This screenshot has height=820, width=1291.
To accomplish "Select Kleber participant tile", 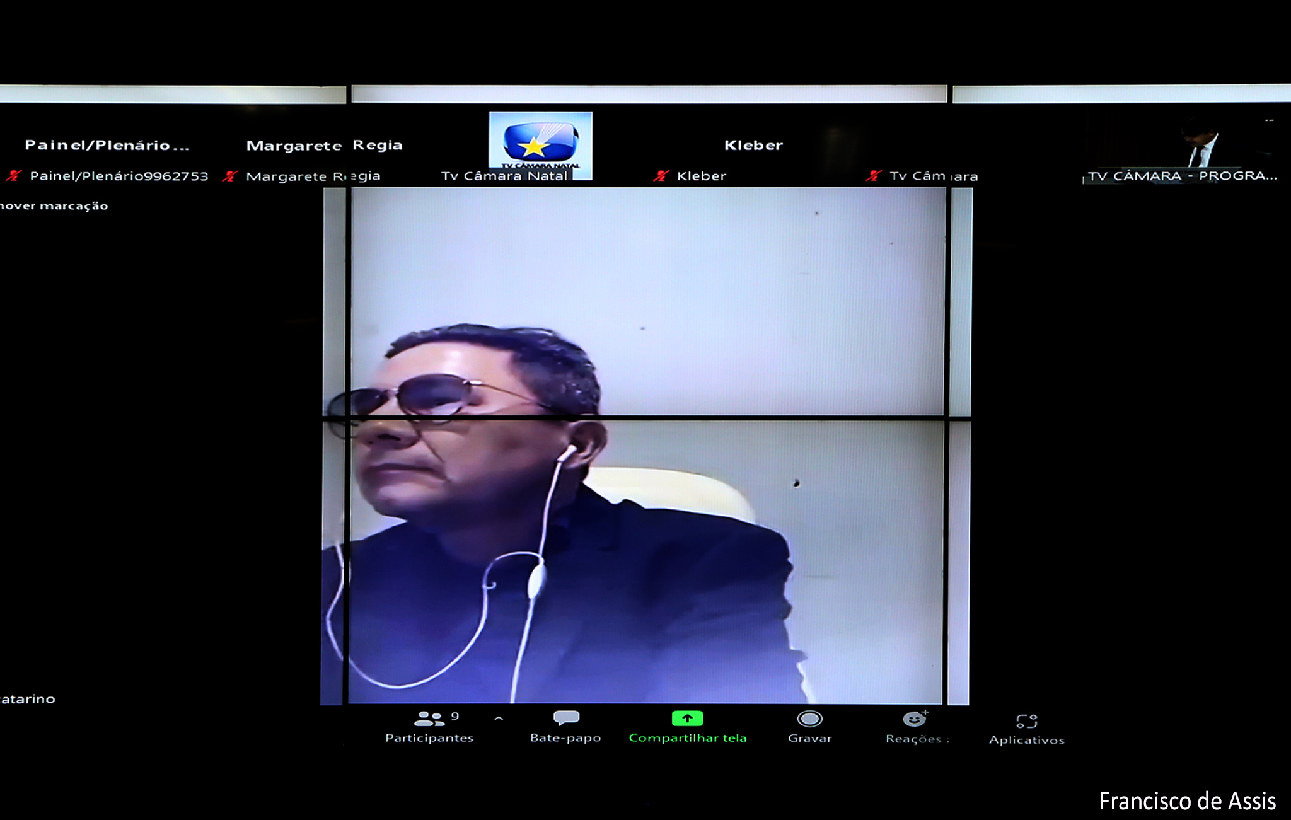I will [x=753, y=146].
